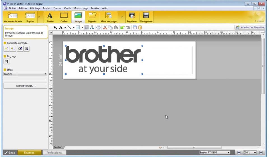Open the Fenêtre menu
Viewport: 269px width, 157px height.
point(95,8)
